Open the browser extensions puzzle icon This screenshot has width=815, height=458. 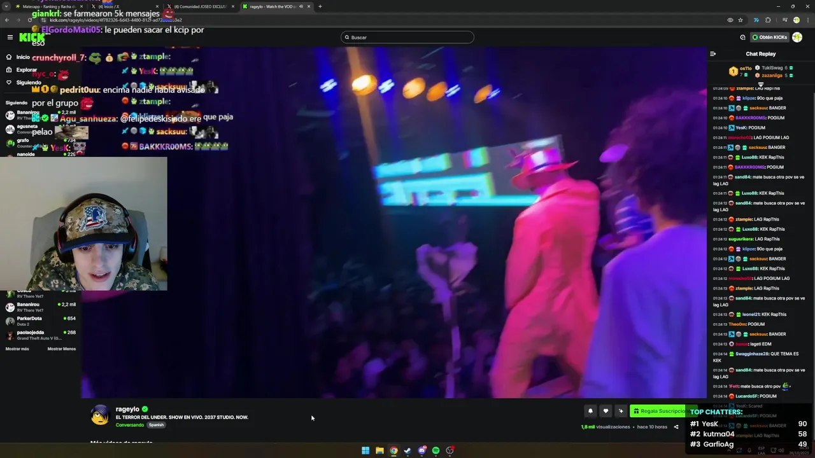(768, 20)
